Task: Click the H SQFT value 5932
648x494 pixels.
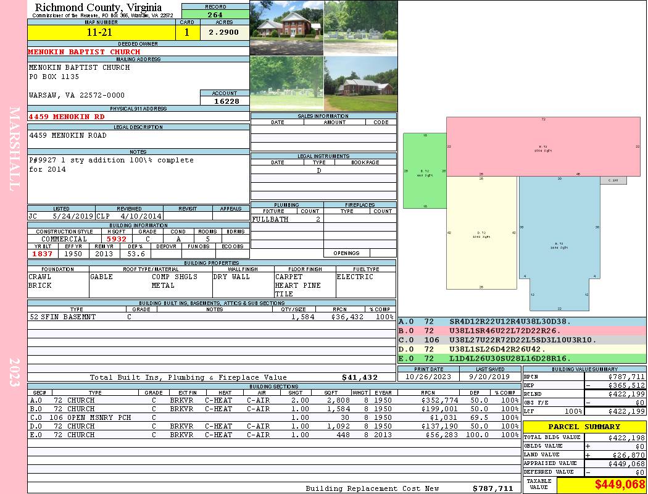Action: click(x=117, y=239)
